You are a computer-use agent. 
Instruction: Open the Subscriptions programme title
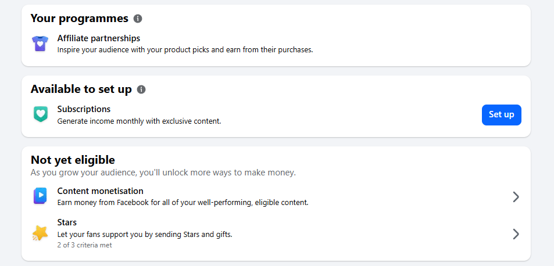click(84, 109)
